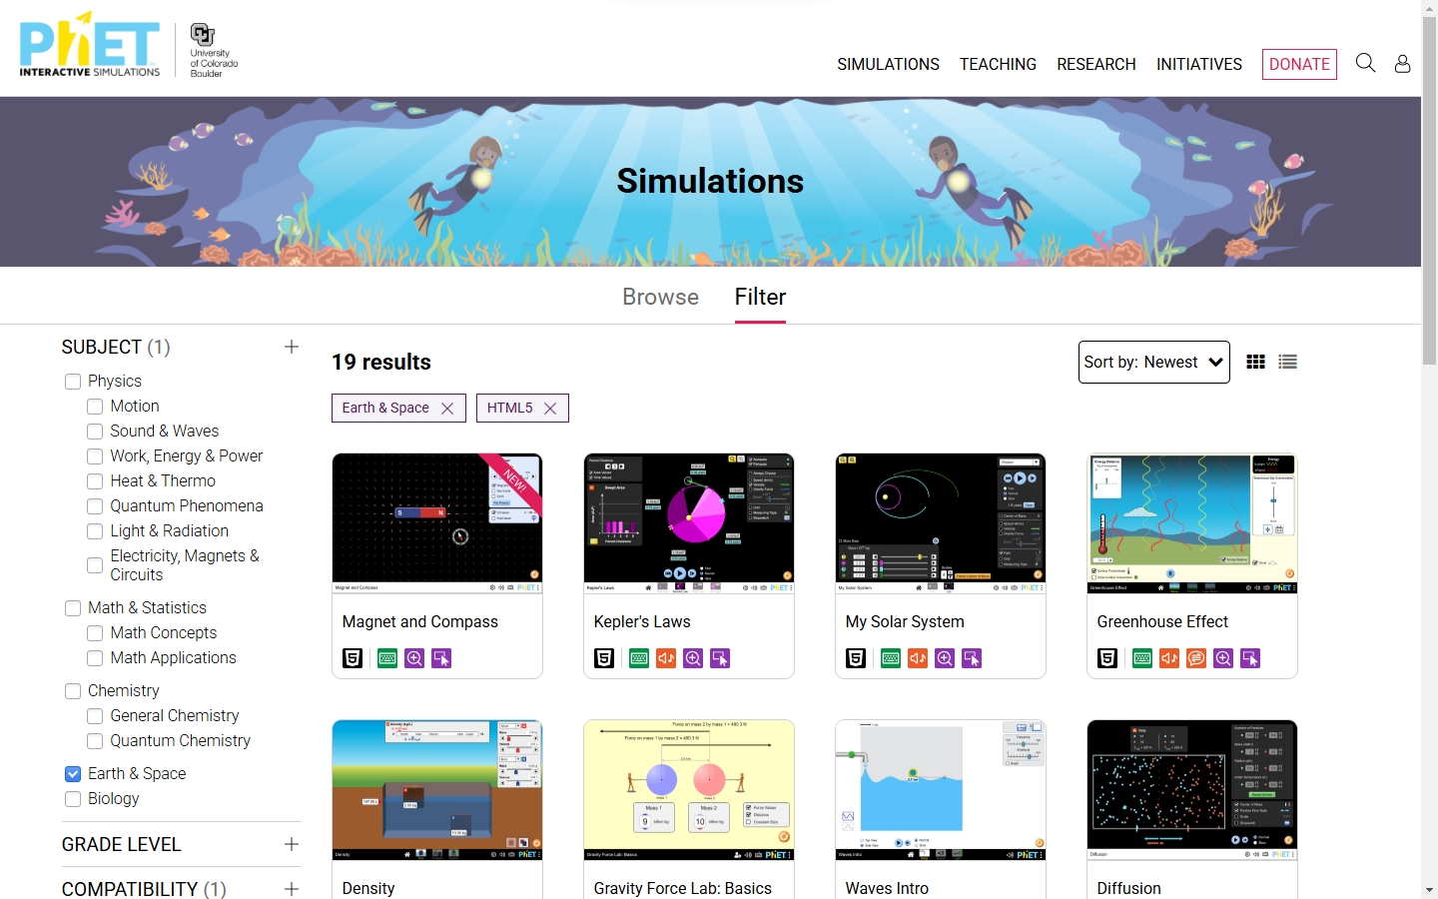Click keyboard navigation icon on My Solar System
This screenshot has height=899, width=1438.
pyautogui.click(x=891, y=658)
